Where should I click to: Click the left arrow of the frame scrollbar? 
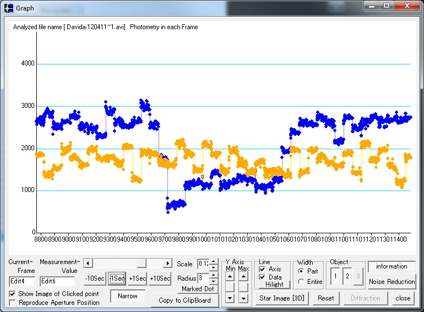[x=87, y=264]
